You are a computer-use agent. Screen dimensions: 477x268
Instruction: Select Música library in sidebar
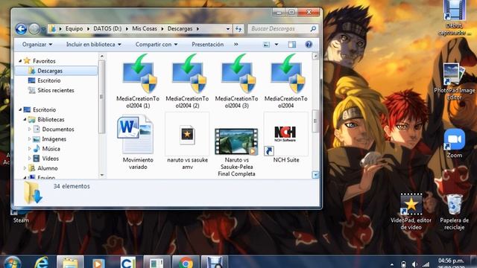click(51, 149)
